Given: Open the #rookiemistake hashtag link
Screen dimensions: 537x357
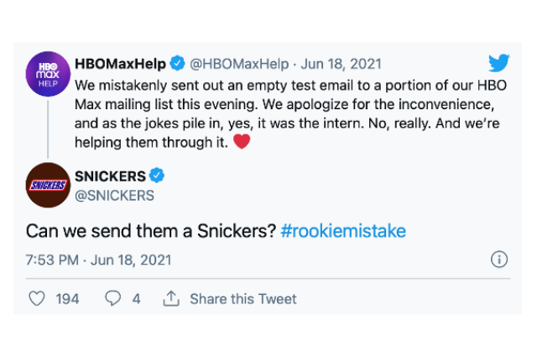Looking at the screenshot, I should point(343,231).
